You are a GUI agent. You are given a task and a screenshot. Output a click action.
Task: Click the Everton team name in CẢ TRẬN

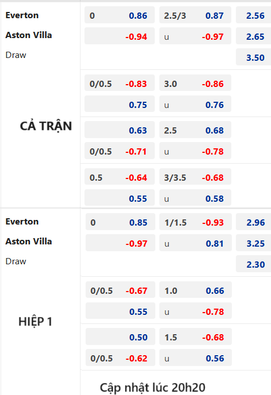tap(22, 15)
